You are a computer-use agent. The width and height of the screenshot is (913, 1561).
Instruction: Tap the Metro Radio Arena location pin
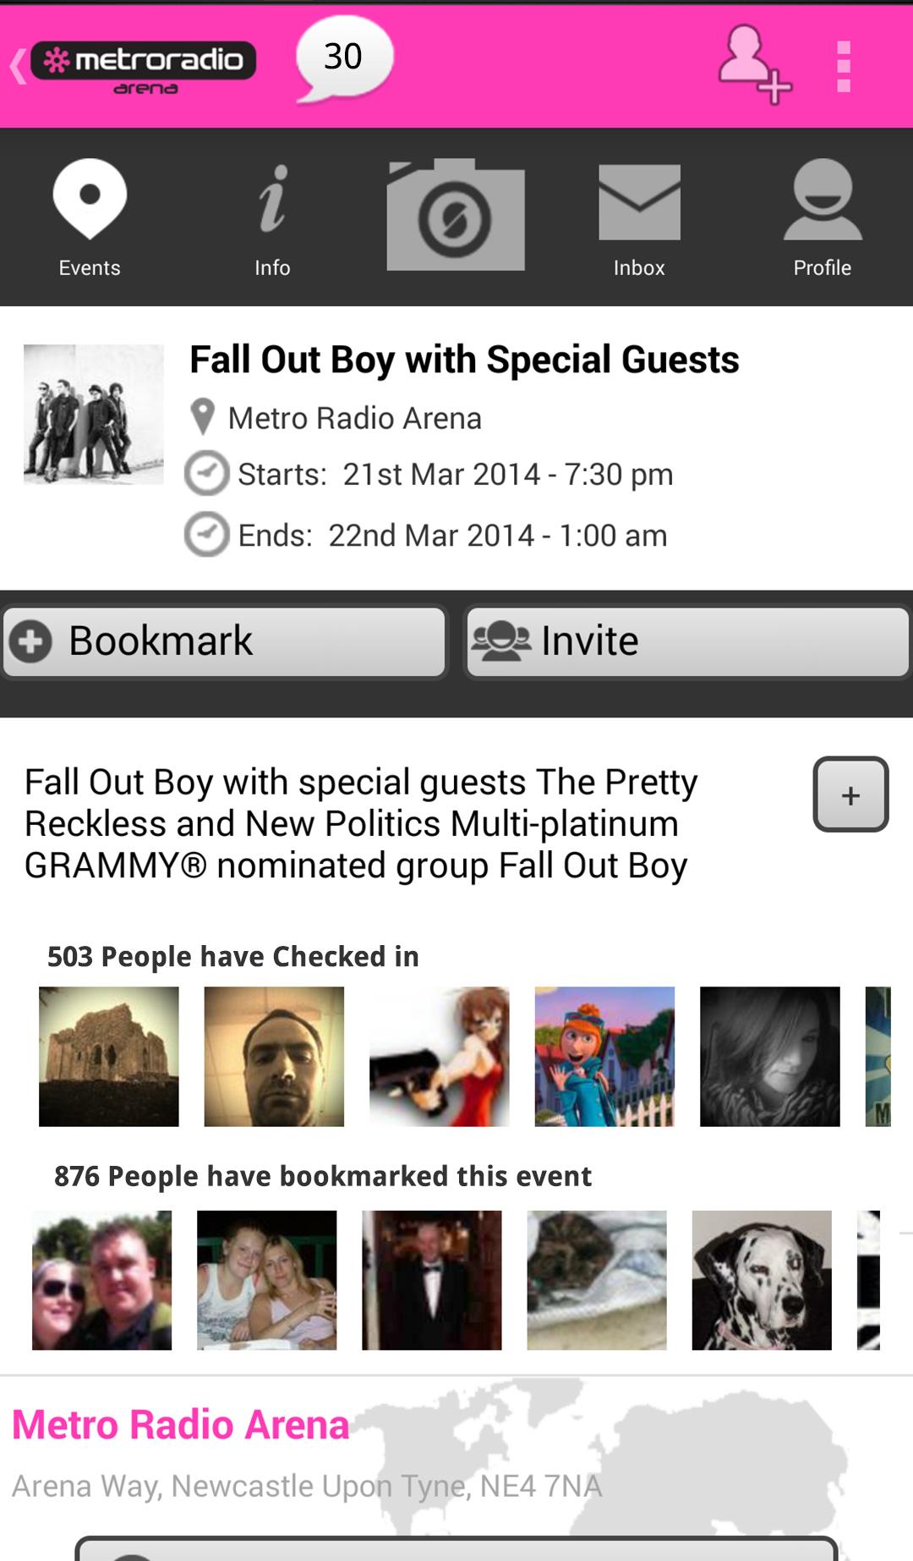pos(203,417)
